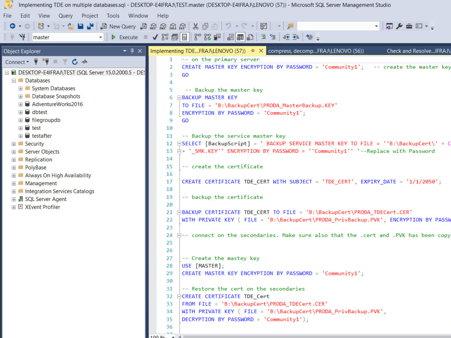Select the testafter database
This screenshot has width=451, height=338.
point(41,136)
